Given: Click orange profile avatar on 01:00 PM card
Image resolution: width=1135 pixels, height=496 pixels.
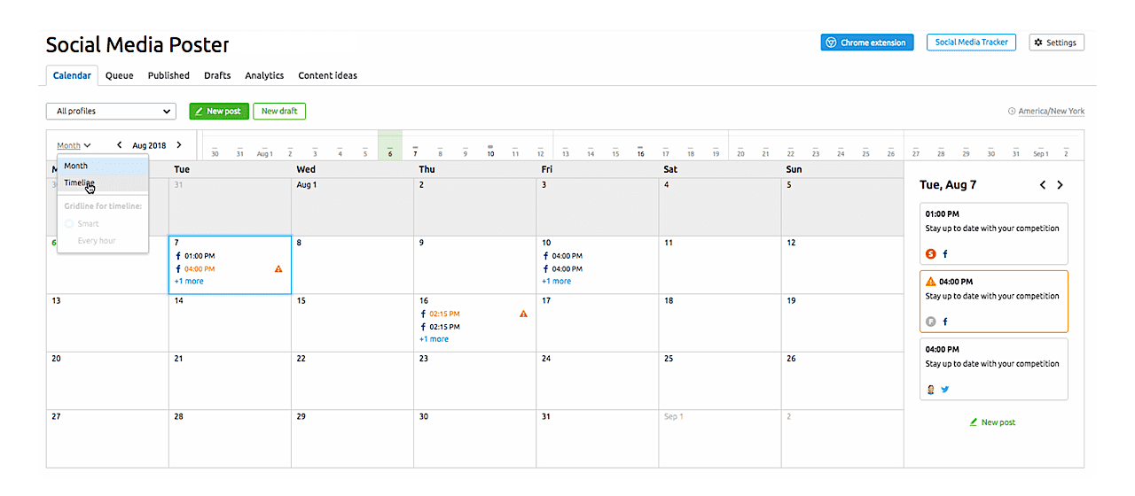Looking at the screenshot, I should [x=930, y=254].
